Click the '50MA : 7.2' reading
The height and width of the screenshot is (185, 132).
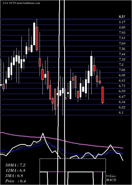15,165
